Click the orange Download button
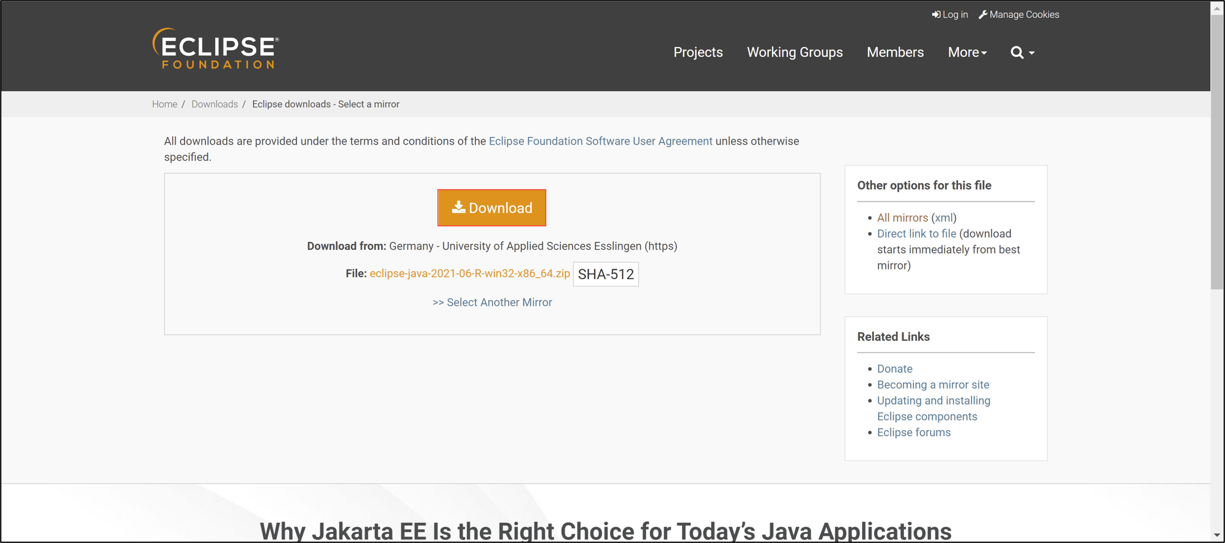Screen dimensions: 1225x543 point(491,208)
